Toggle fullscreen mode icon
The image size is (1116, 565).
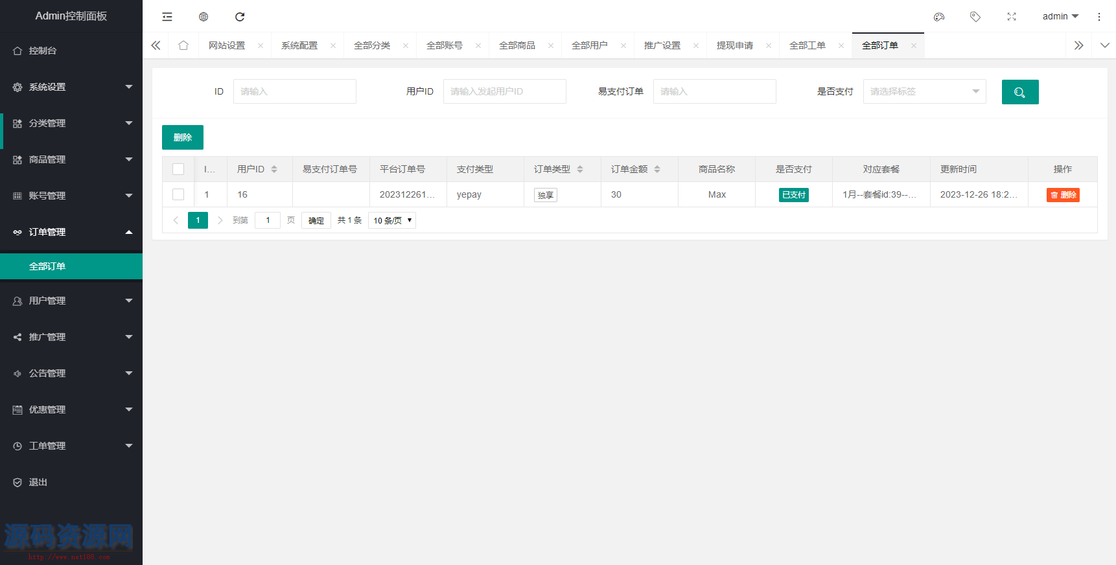(x=1012, y=17)
